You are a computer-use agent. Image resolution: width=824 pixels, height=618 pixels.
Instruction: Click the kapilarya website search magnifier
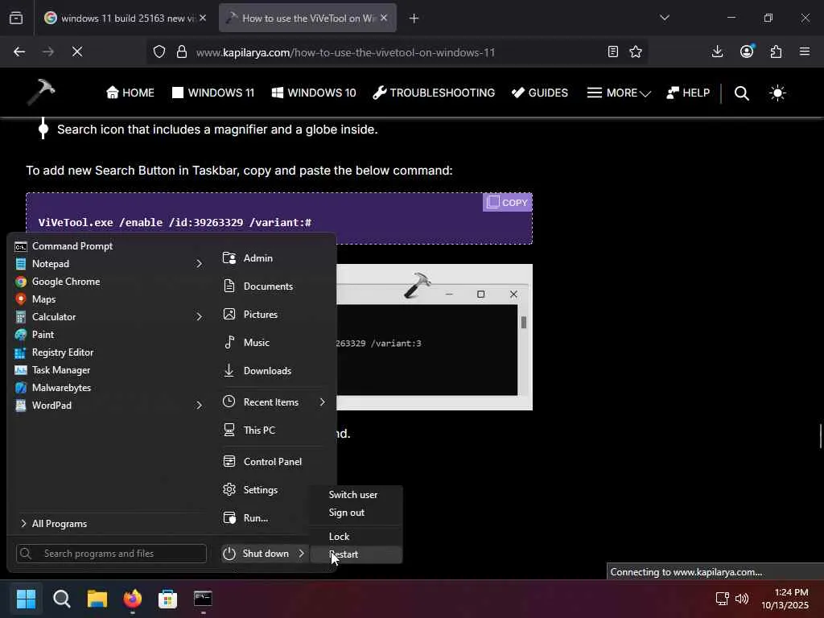[x=741, y=93]
